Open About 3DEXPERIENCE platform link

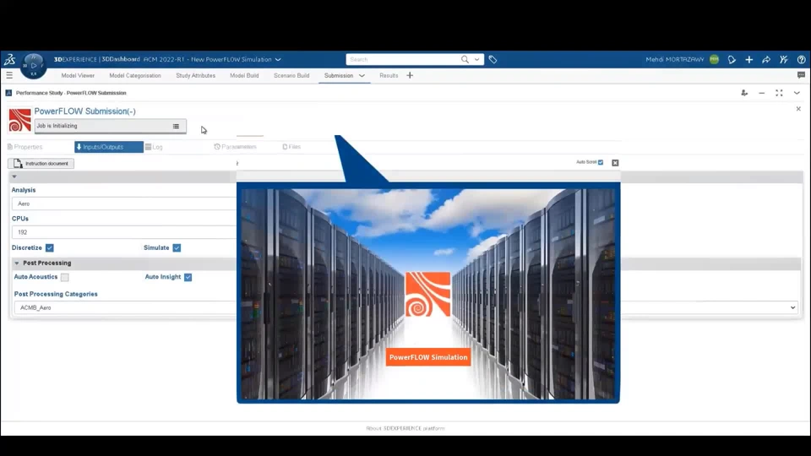click(x=405, y=429)
